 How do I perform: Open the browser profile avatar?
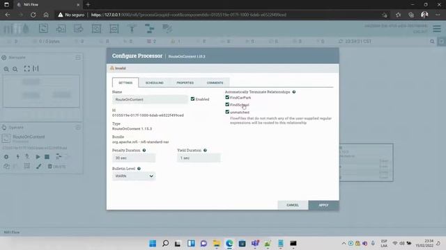point(424,15)
